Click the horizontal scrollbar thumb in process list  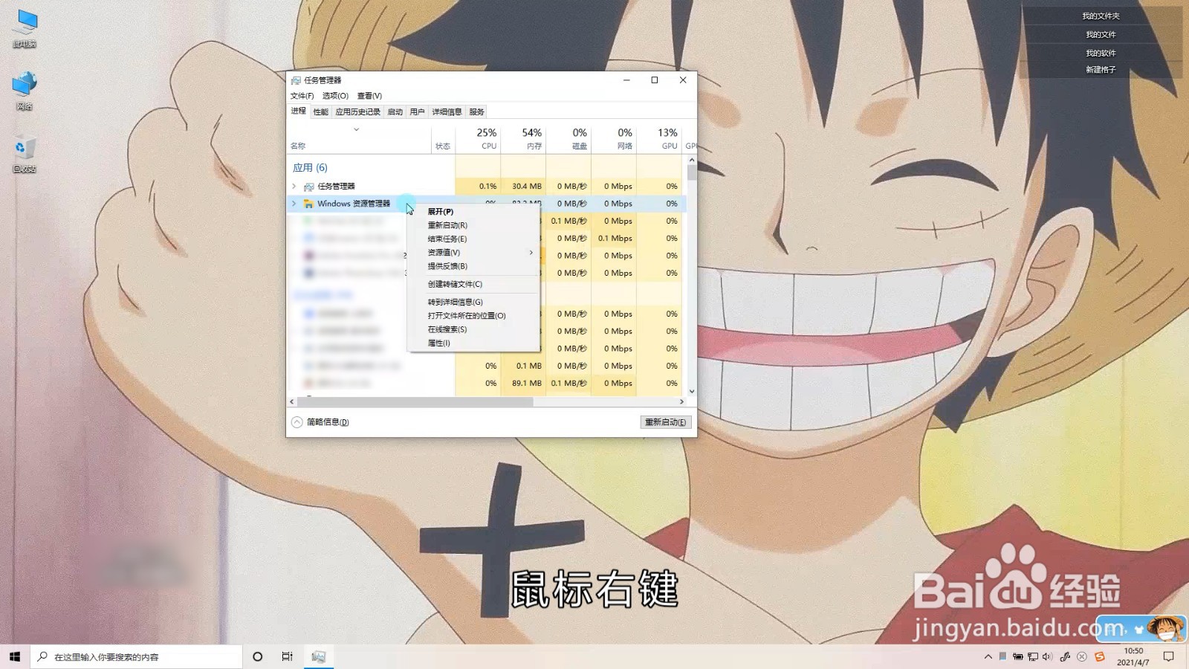tap(415, 401)
